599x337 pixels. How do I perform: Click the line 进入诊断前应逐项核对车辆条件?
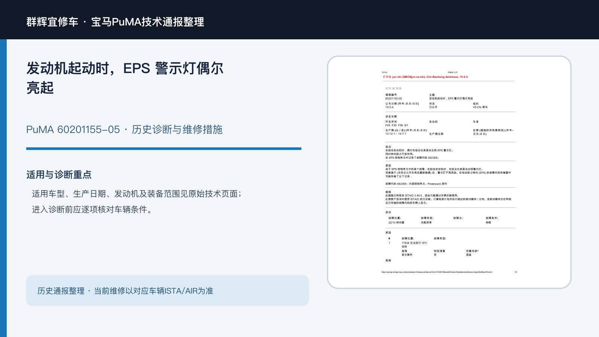(x=92, y=209)
